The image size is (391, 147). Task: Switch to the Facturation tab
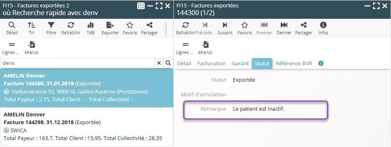211,64
